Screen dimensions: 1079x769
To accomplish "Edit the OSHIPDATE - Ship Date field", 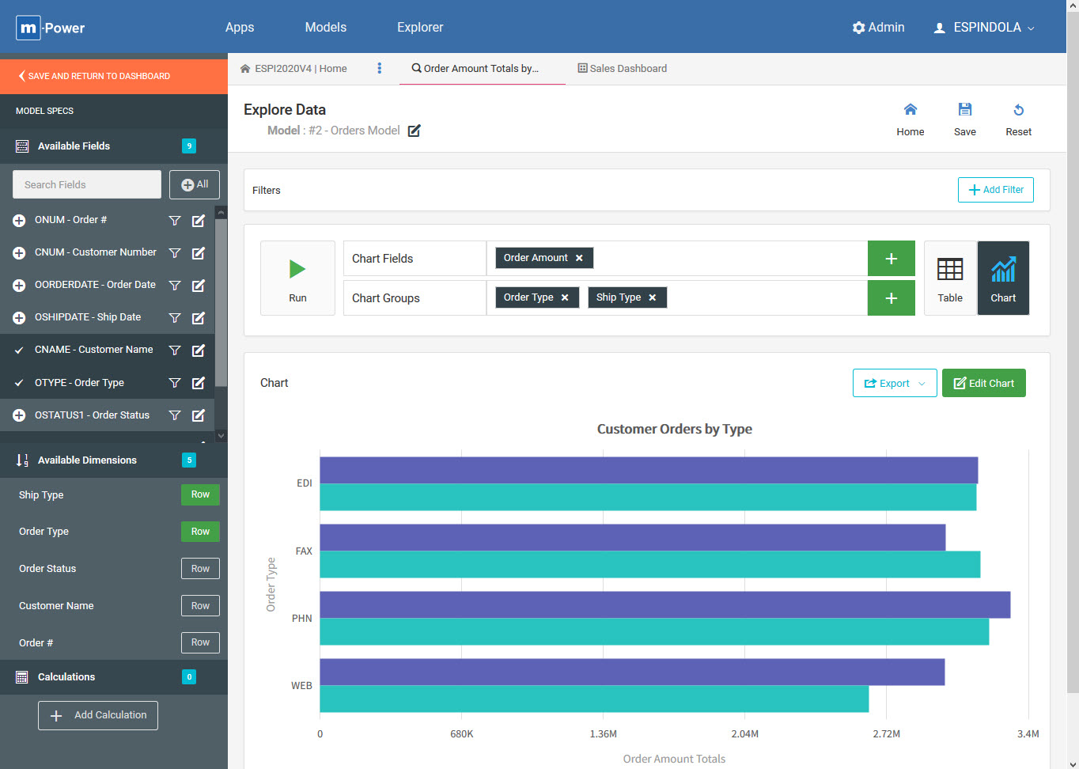I will (199, 318).
